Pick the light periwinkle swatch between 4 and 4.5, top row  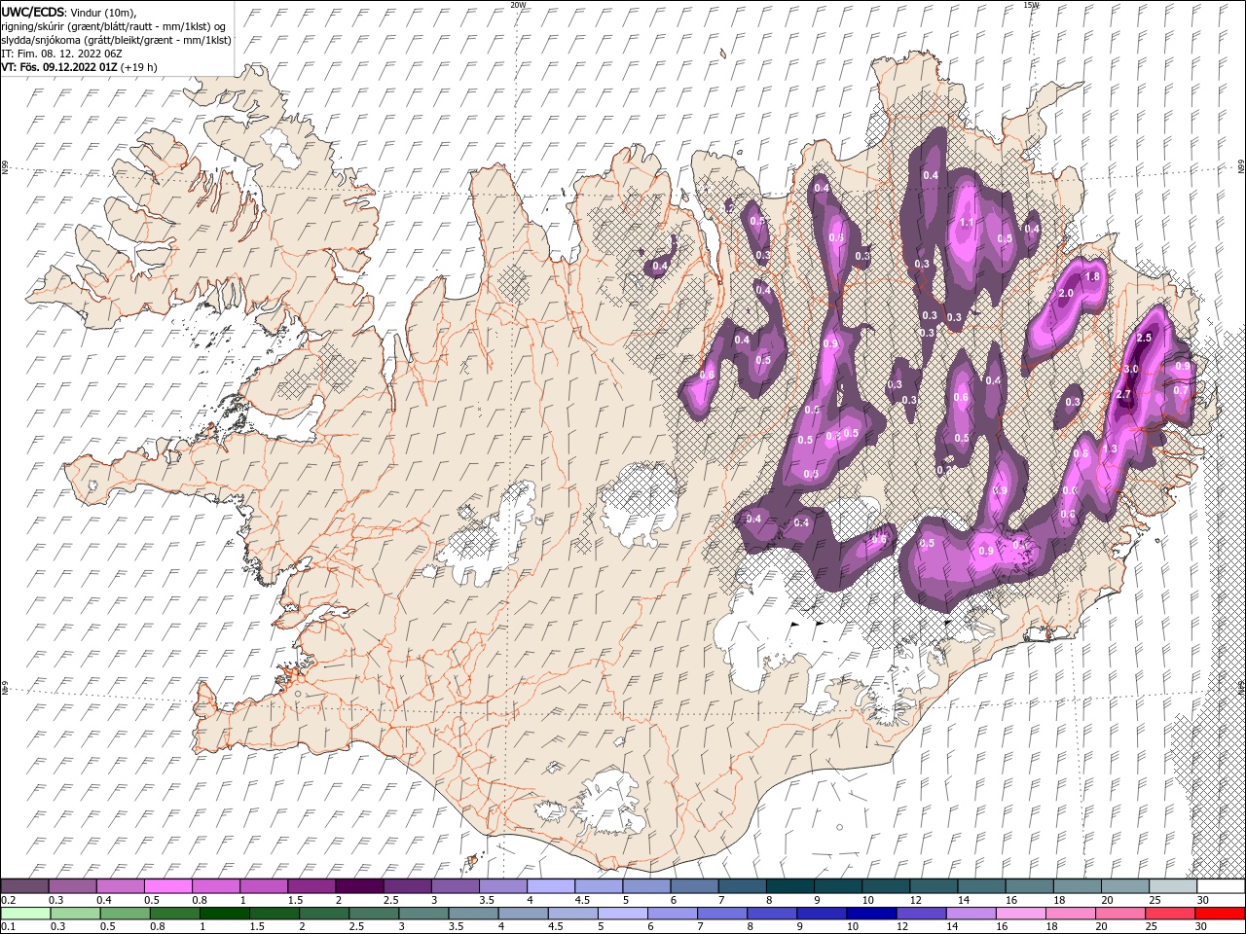(x=551, y=886)
